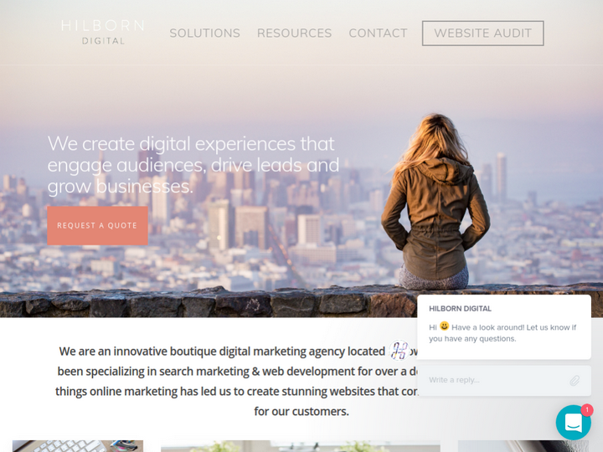Screen dimensions: 603x452
Task: Click the paperclip attachment icon
Action: pyautogui.click(x=575, y=381)
